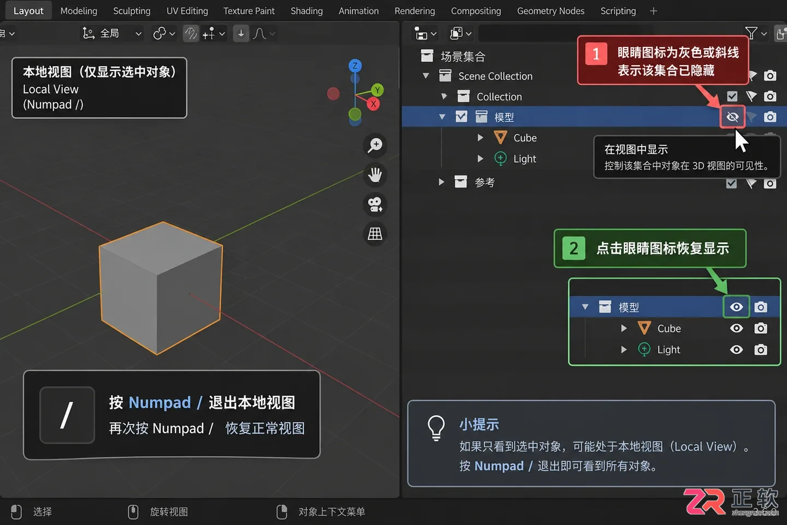Select the Geometry Nodes workspace tab
The image size is (787, 525).
(551, 11)
